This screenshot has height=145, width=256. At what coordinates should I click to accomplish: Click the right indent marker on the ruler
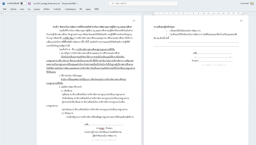pos(242,14)
